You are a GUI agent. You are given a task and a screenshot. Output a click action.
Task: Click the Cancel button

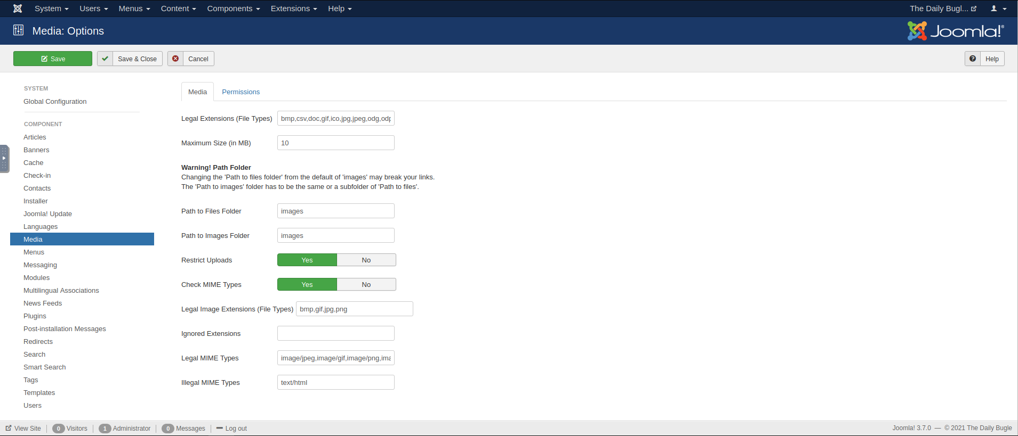tap(191, 59)
